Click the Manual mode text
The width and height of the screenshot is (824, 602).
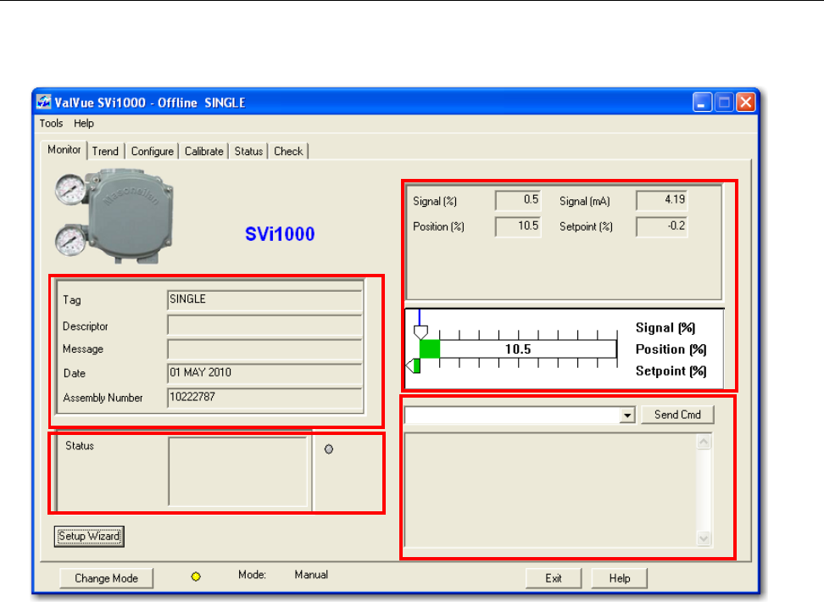[x=311, y=575]
